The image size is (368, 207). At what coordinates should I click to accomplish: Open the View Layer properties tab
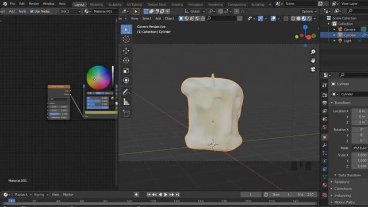tap(324, 111)
